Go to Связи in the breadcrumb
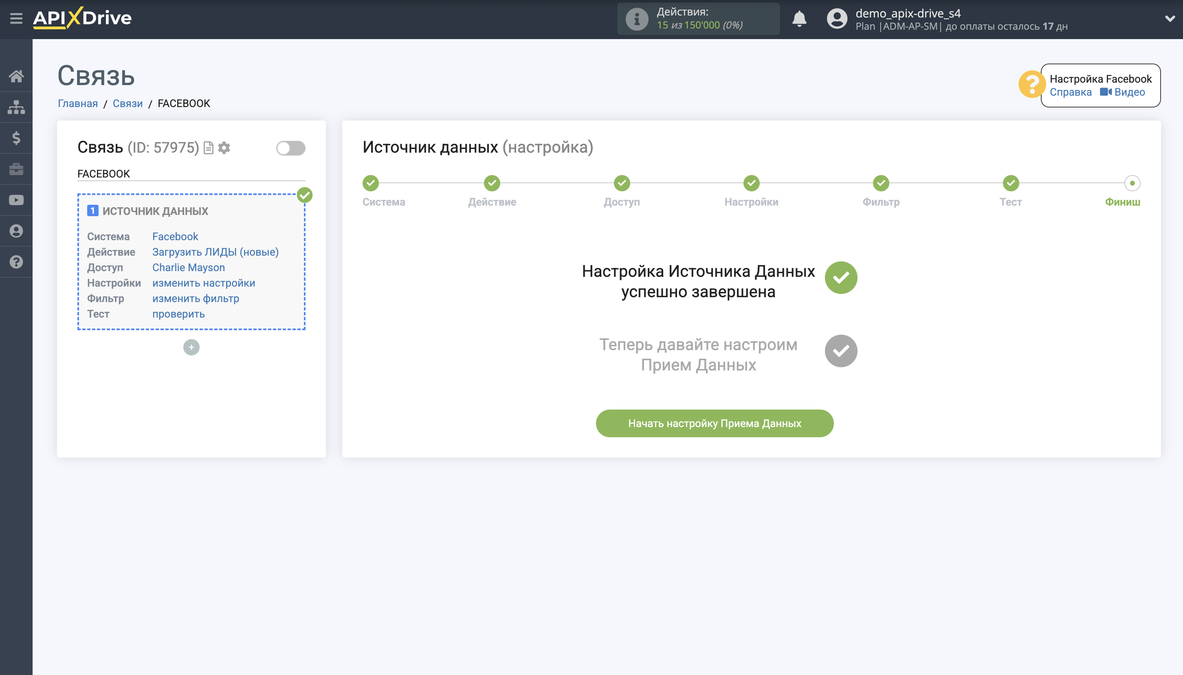1183x675 pixels. (x=128, y=103)
